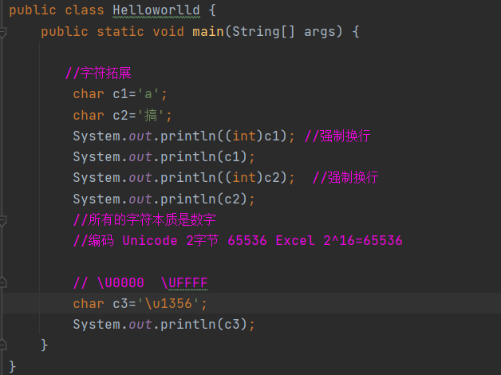Click the \U0000 \UFFFF comment
The height and width of the screenshot is (375, 501).
tap(145, 283)
